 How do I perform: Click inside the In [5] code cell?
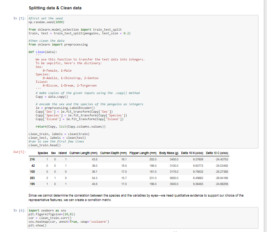143,82
